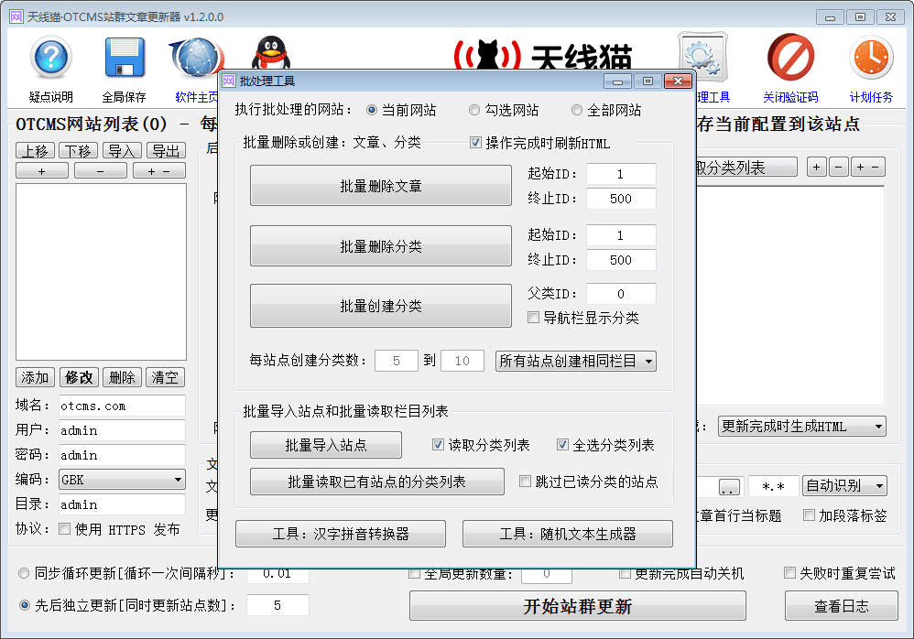
Task: Toggle 全选分类列表 checkbox
Action: [562, 445]
